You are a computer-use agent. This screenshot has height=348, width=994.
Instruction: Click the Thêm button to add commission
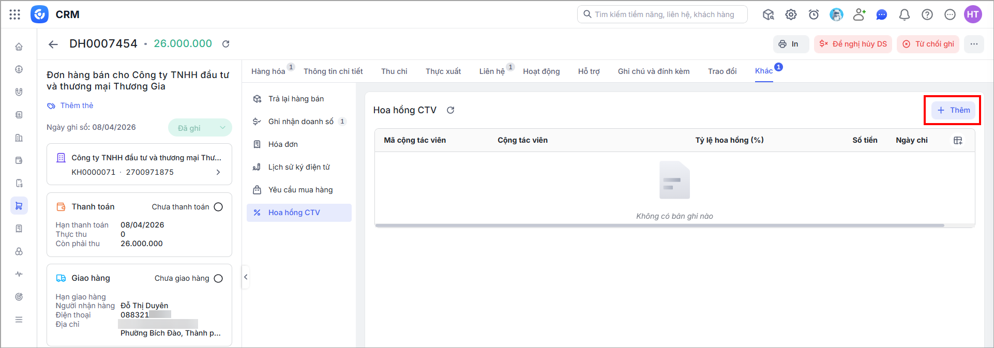(953, 110)
